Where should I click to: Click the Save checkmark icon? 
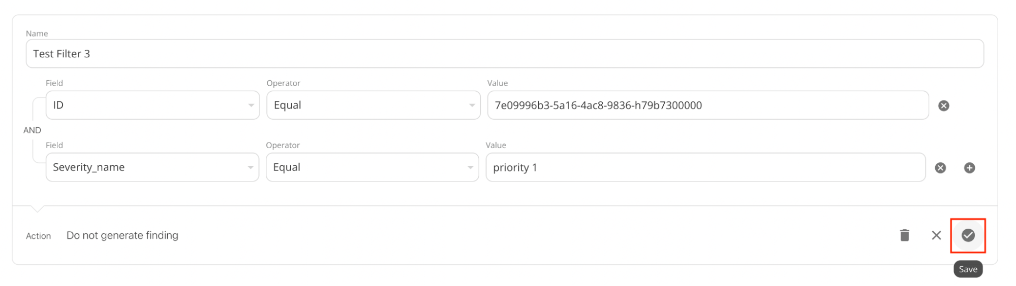[968, 235]
